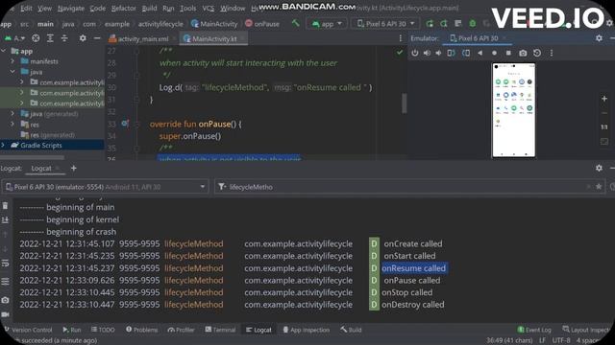Open emulator panel settings gear

[599, 38]
